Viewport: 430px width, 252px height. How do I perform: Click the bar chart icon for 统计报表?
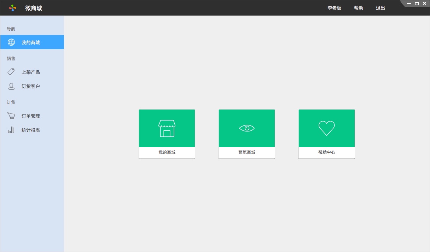pyautogui.click(x=11, y=130)
